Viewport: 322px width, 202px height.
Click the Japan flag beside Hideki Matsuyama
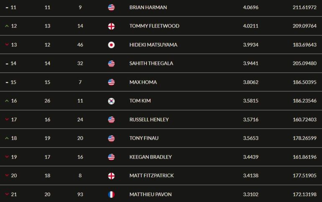(x=111, y=45)
